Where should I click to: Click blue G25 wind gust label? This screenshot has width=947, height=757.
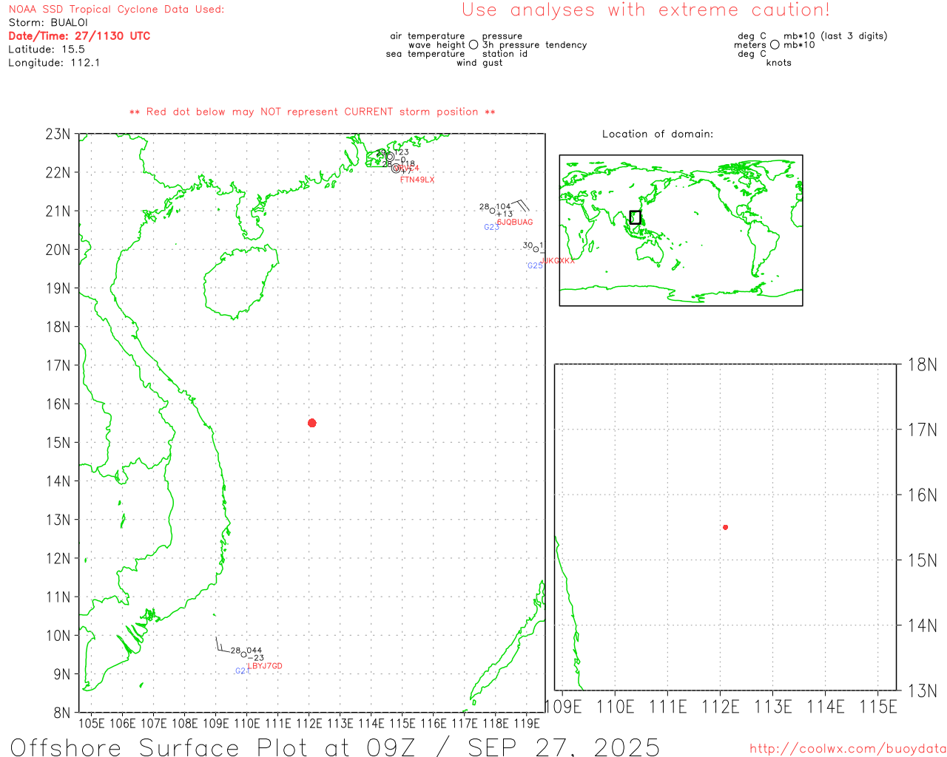coord(534,266)
